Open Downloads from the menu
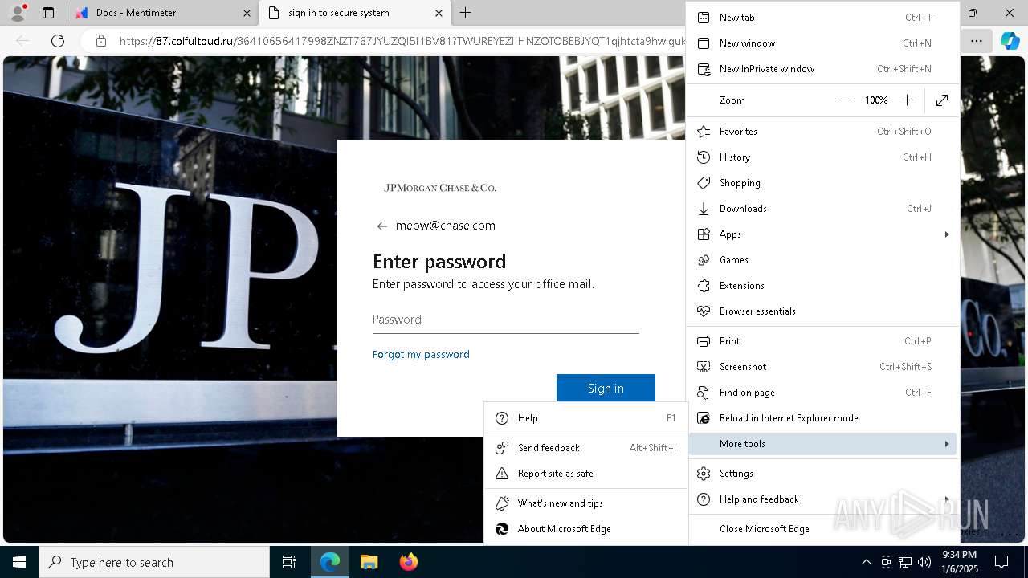This screenshot has width=1028, height=578. coord(823,209)
